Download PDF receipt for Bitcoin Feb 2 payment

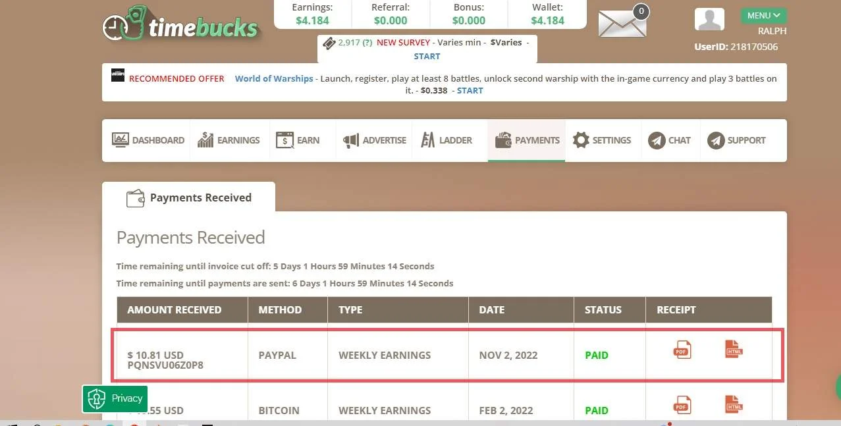pos(682,404)
